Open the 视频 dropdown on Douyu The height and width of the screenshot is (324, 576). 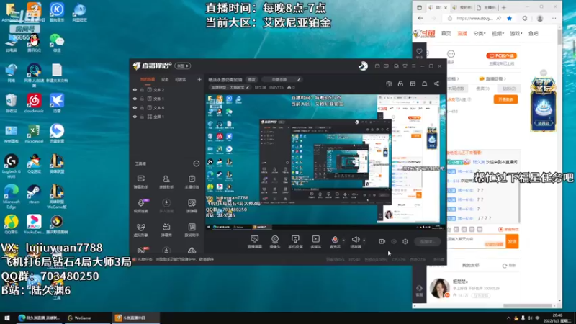point(498,33)
